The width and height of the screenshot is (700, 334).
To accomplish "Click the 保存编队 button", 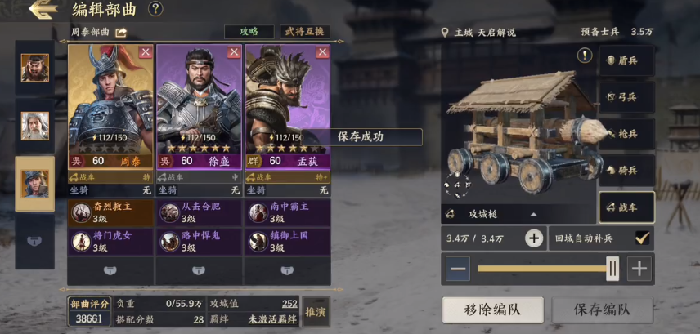I will click(602, 310).
